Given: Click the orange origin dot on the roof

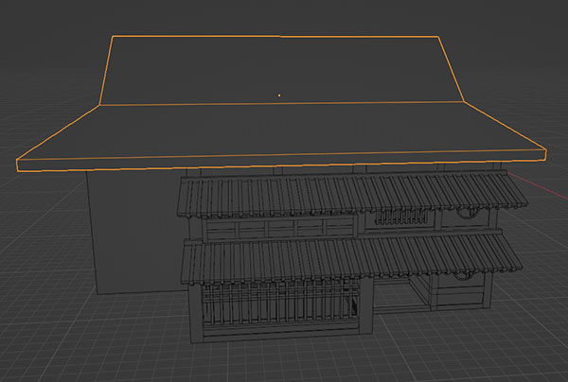Looking at the screenshot, I should [x=278, y=95].
